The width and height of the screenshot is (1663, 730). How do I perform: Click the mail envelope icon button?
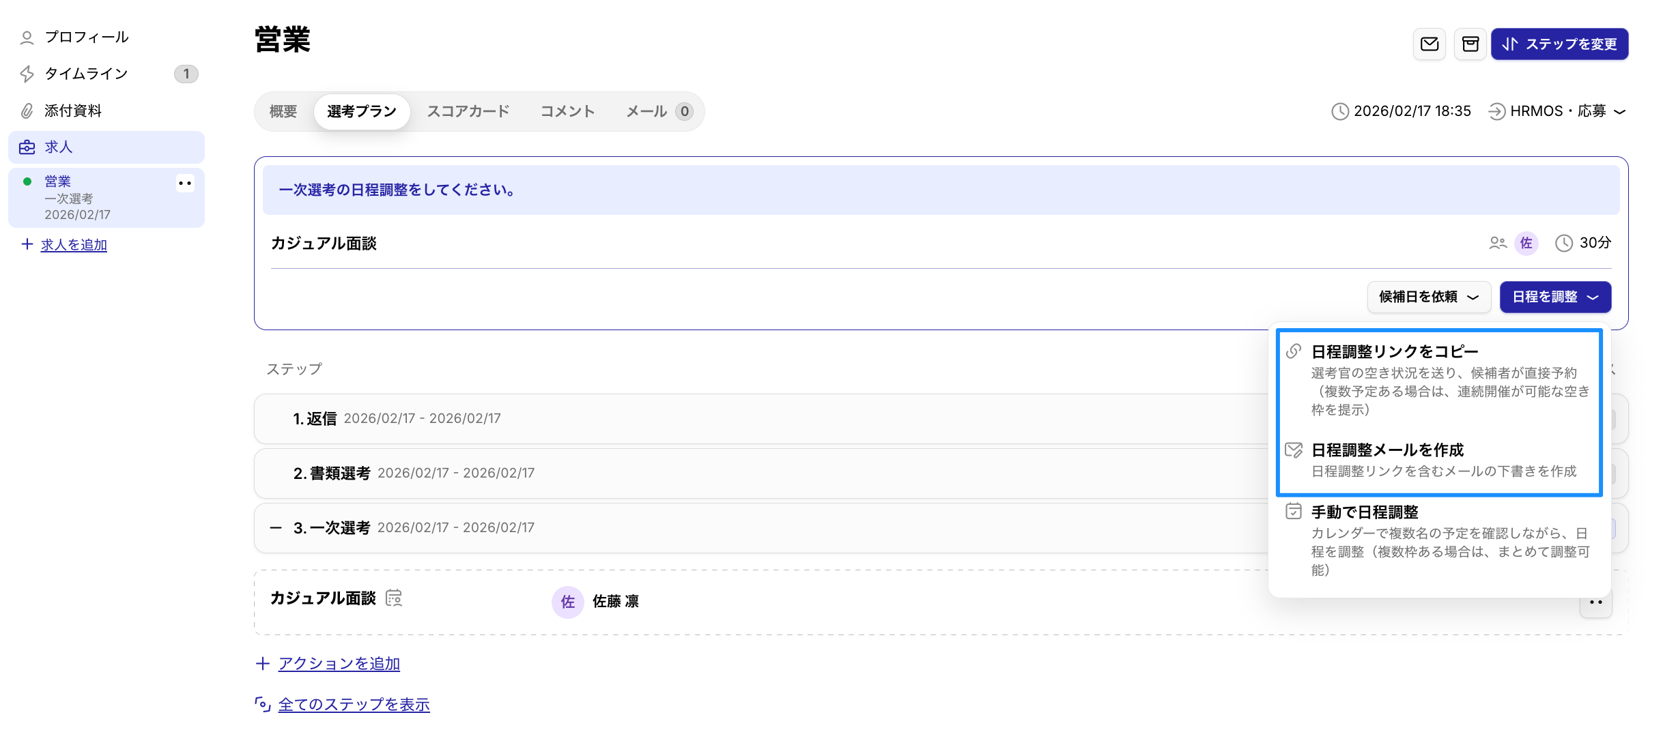1429,44
